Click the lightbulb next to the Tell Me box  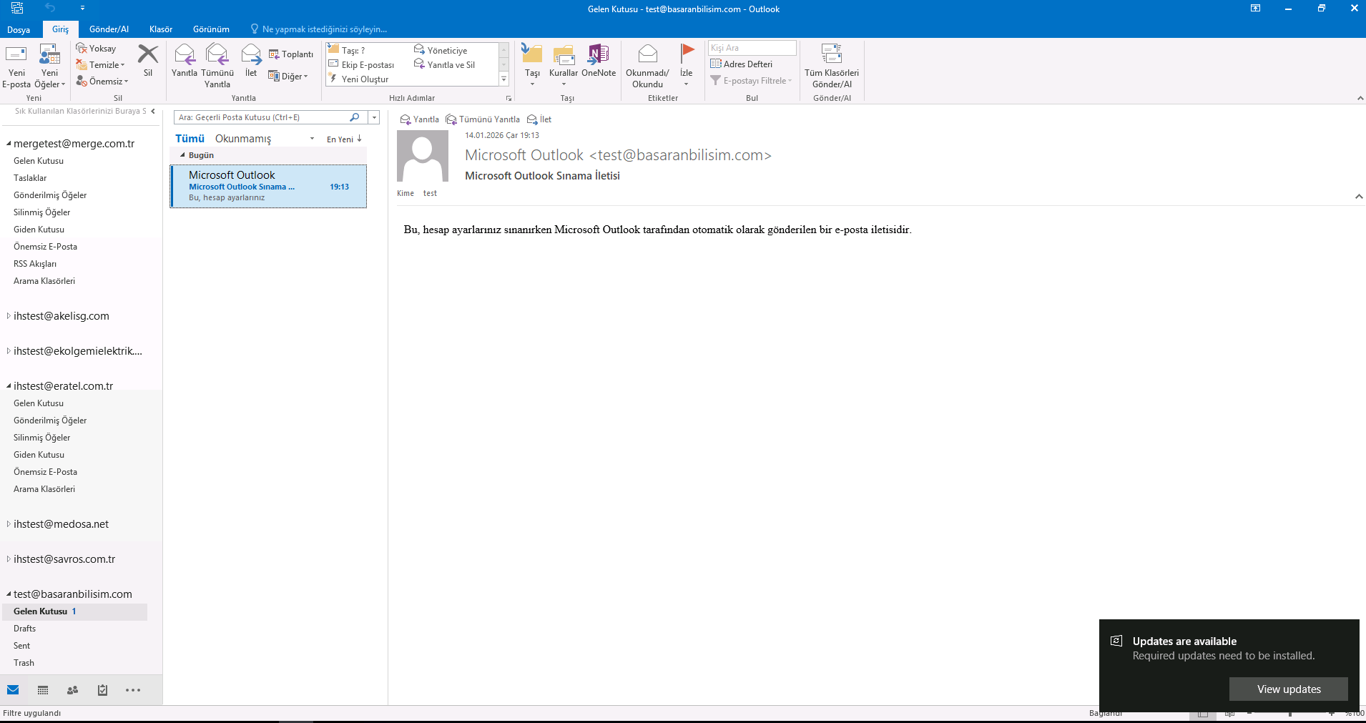254,29
